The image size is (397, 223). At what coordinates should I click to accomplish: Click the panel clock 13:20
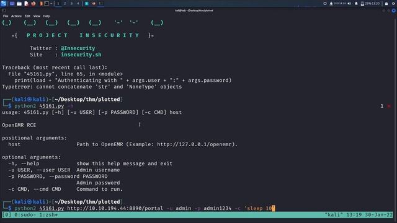click(376, 4)
